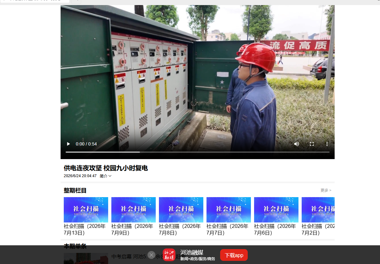
Task: Play the power supply news video
Action: click(68, 144)
